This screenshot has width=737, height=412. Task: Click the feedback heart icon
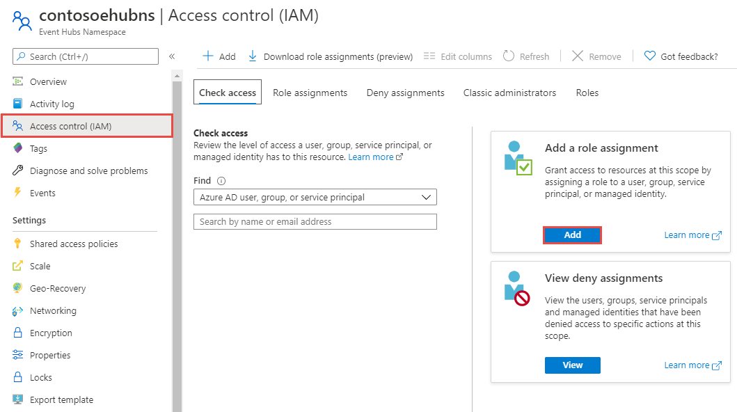click(649, 56)
